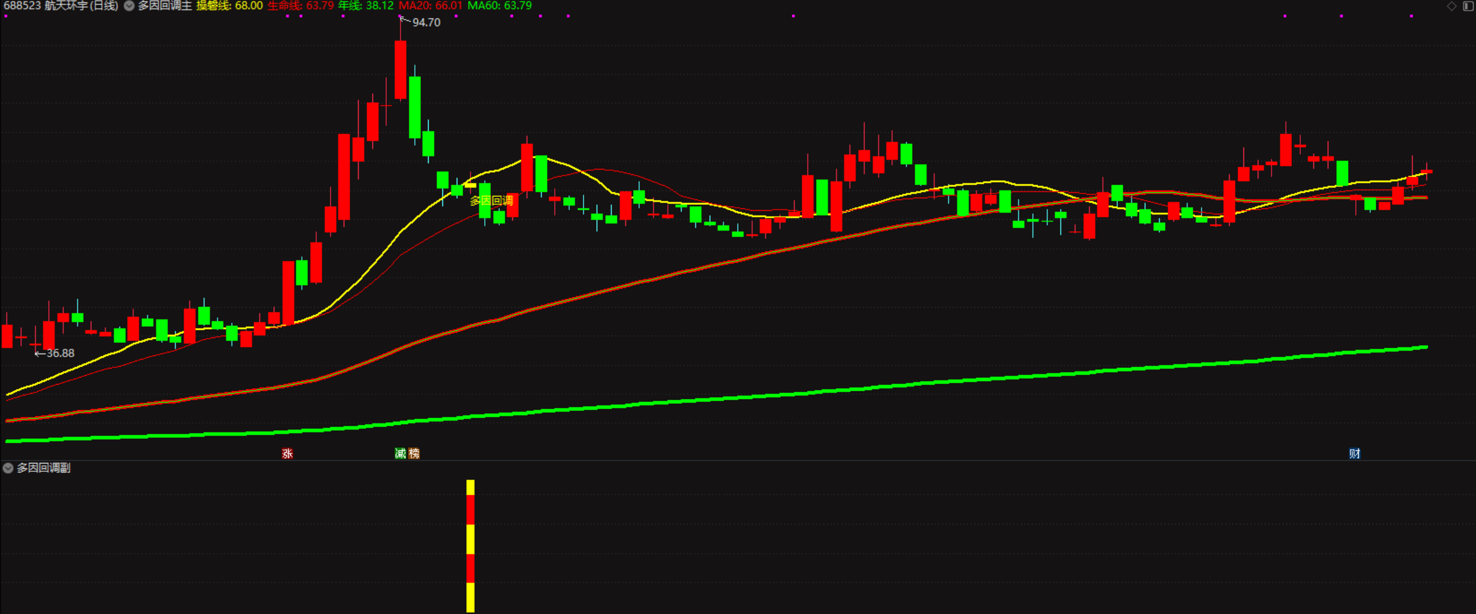Expand the 多因回调主 indicator dropdown arrow
This screenshot has height=614, width=1476.
129,6
